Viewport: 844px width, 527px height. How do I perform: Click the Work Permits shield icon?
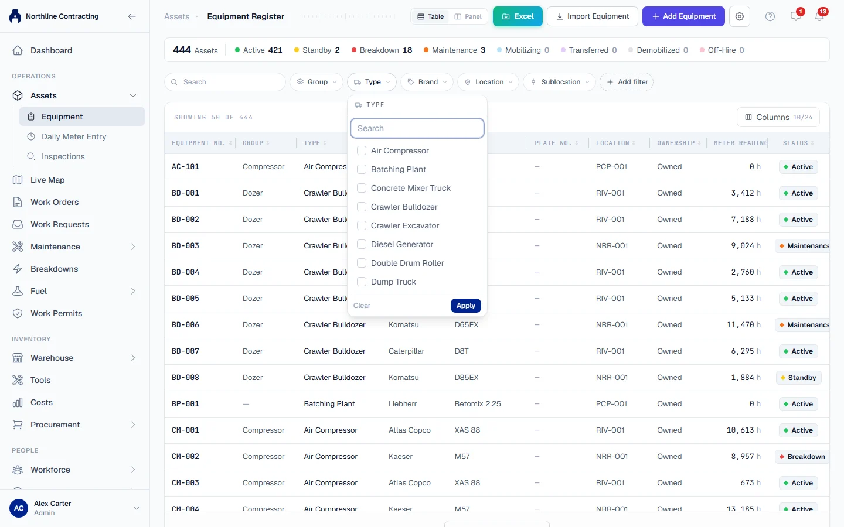(18, 313)
